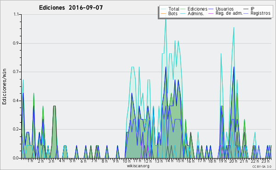The image size is (276, 170).
Task: Click the Total legend color line
Action: pyautogui.click(x=163, y=9)
